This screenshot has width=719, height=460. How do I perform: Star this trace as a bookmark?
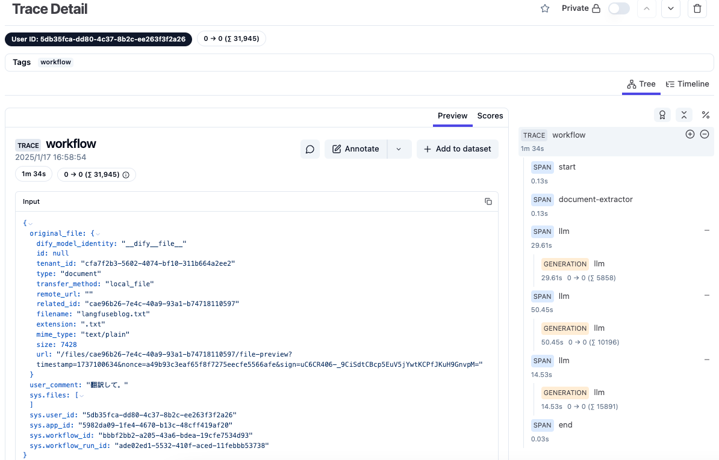coord(545,8)
